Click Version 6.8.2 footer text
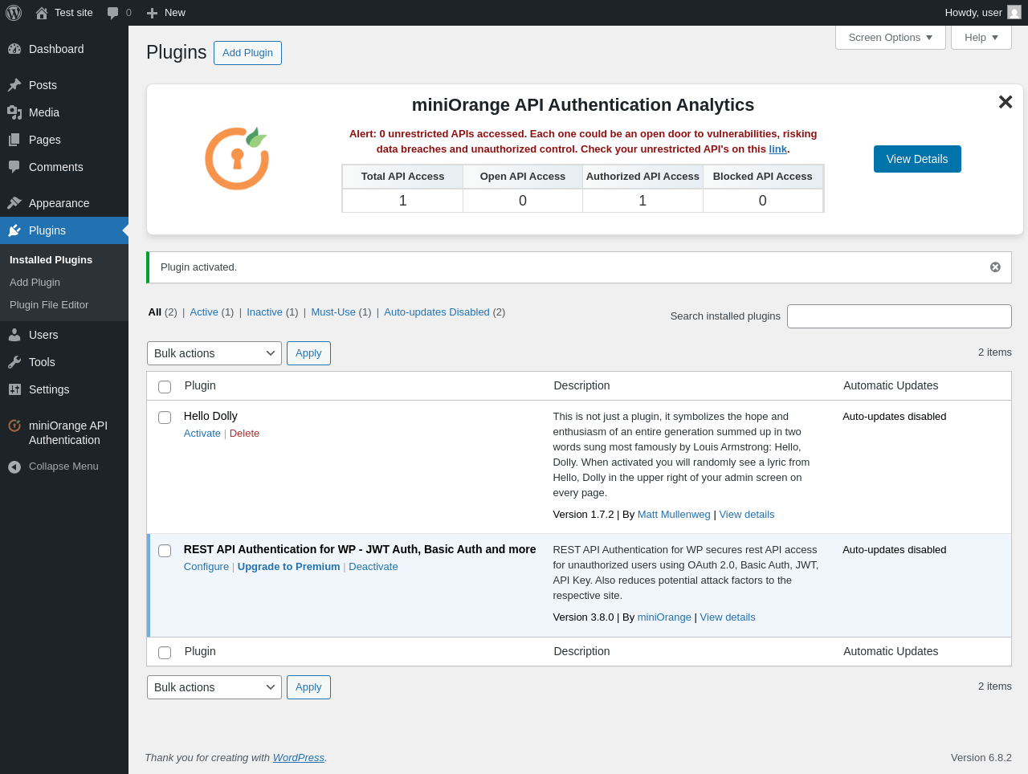The width and height of the screenshot is (1028, 774). click(981, 758)
